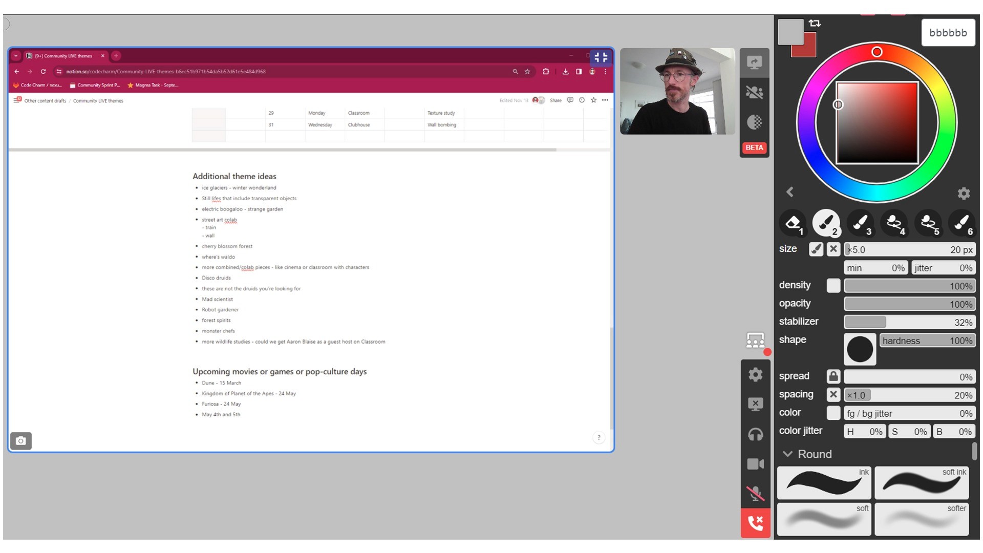Open color wheel settings gear
This screenshot has width=983, height=553.
pos(964,193)
